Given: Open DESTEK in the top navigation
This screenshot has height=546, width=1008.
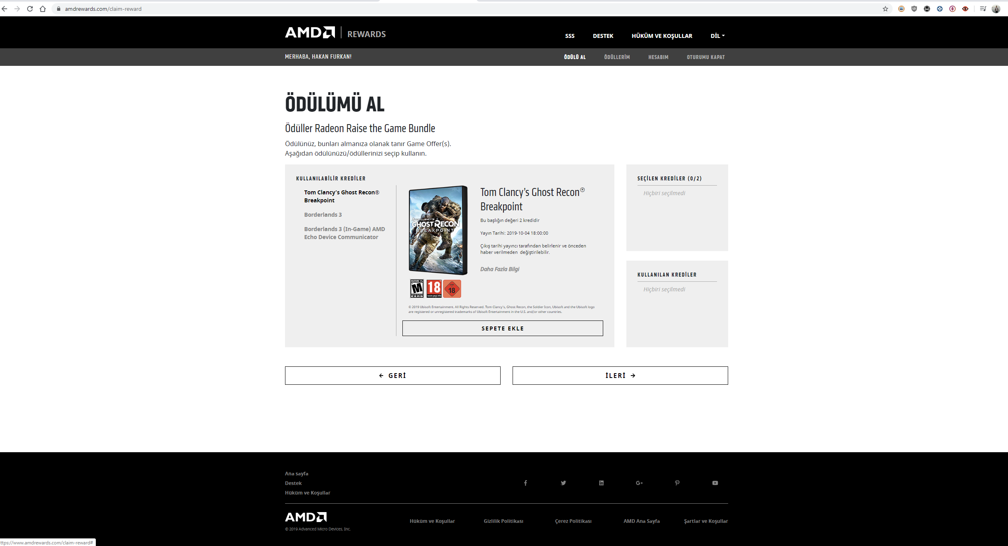Looking at the screenshot, I should (x=603, y=36).
